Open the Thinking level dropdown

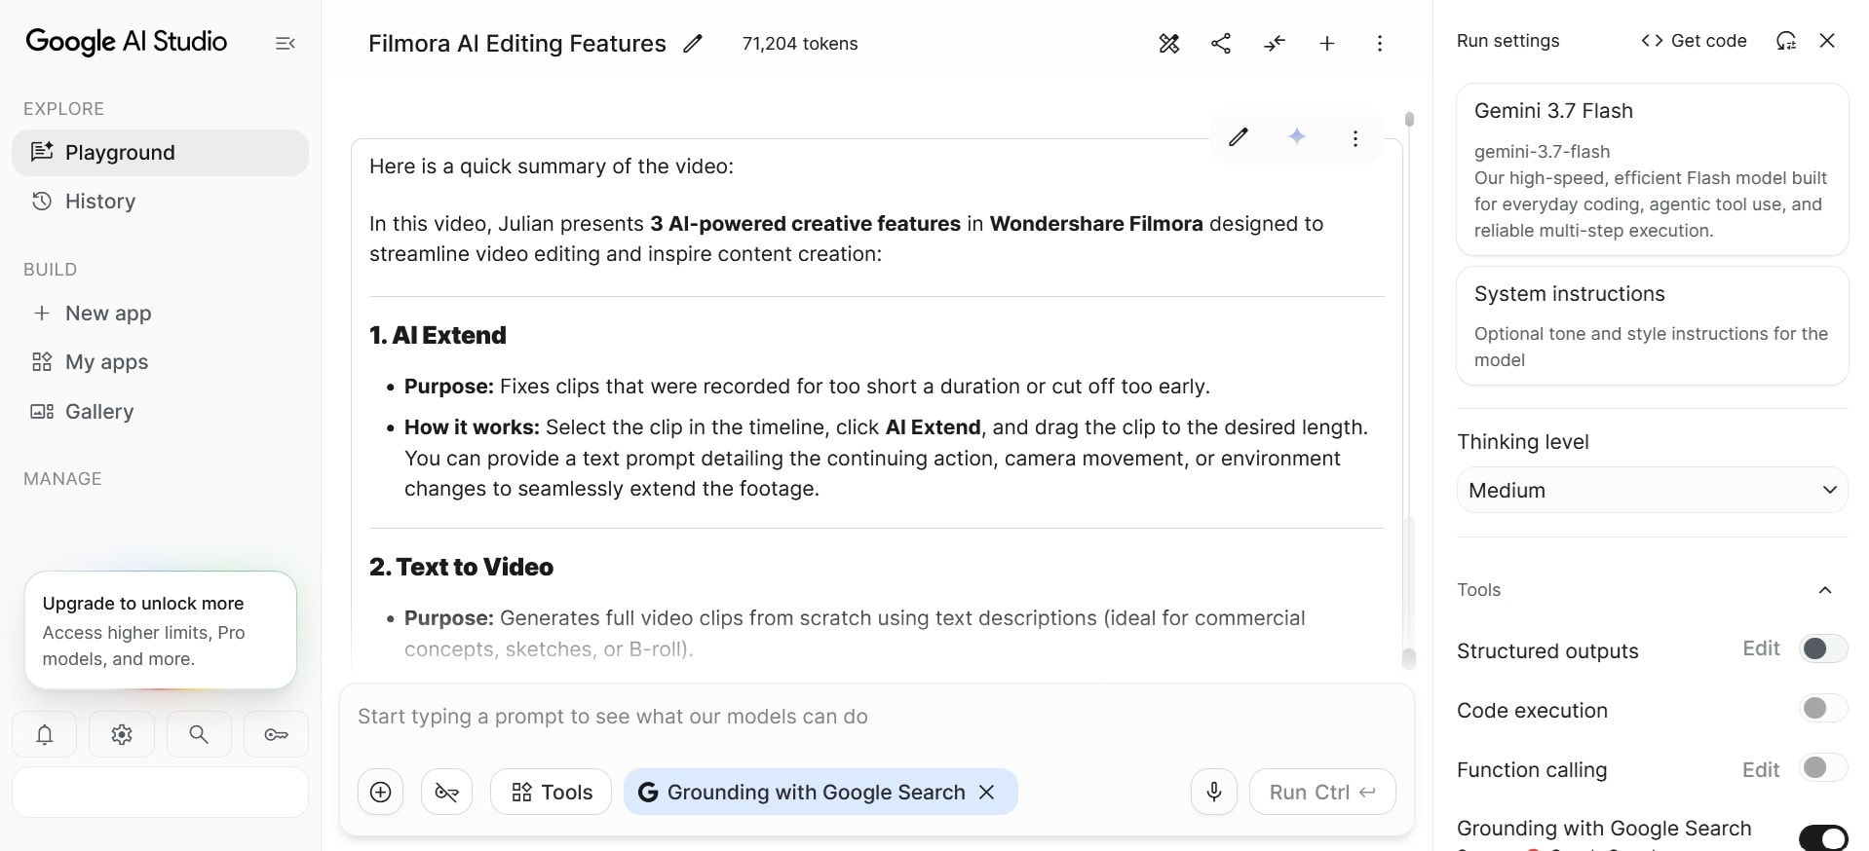coord(1653,490)
